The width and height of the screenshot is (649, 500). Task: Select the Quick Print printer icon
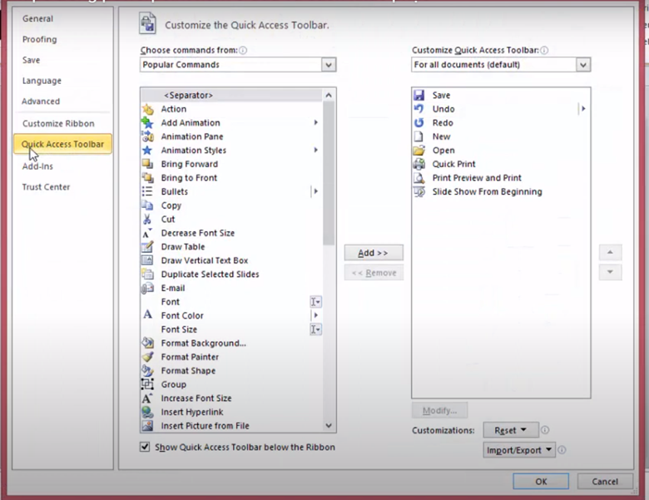point(419,164)
